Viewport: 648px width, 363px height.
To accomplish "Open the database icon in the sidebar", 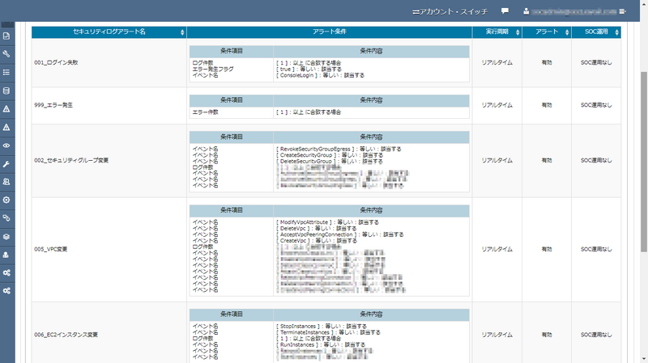I will tap(6, 91).
